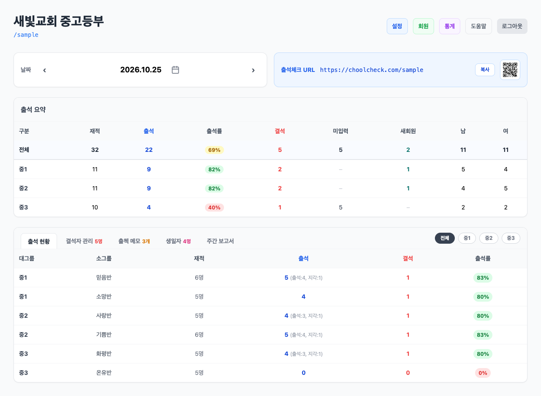Viewport: 541px width, 396px height.
Task: Switch to 생일자 tab
Action: [178, 241]
